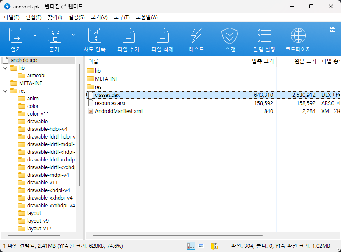Viewport: 341px width, 252px height.
Task: Open the 찾기(I) menu
Action: click(55, 17)
